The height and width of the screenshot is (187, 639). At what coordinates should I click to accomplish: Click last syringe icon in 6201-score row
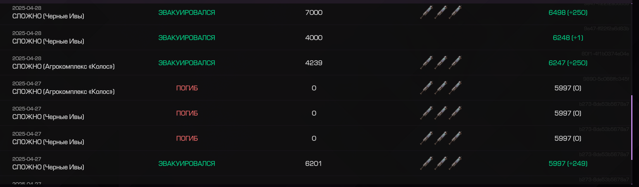coord(455,163)
